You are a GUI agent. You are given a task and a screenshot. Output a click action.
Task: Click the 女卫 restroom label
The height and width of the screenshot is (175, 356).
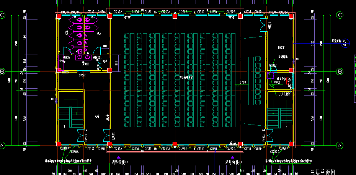pos(66,33)
